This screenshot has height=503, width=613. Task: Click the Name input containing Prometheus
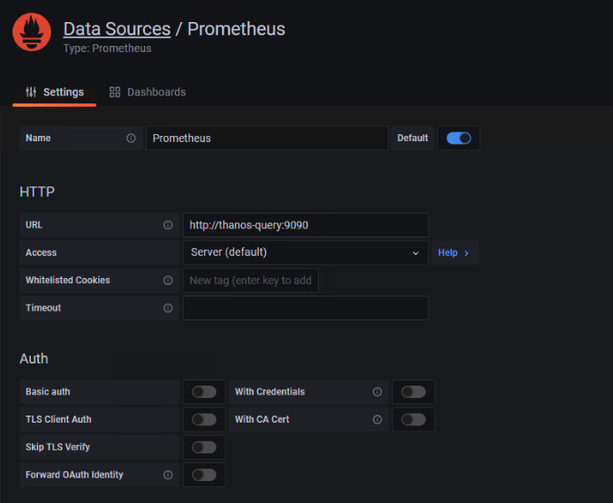tap(267, 139)
